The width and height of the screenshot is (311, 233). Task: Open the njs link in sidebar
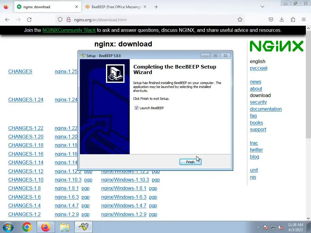253,177
